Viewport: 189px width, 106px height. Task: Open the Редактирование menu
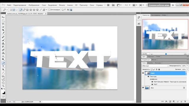[20, 5]
